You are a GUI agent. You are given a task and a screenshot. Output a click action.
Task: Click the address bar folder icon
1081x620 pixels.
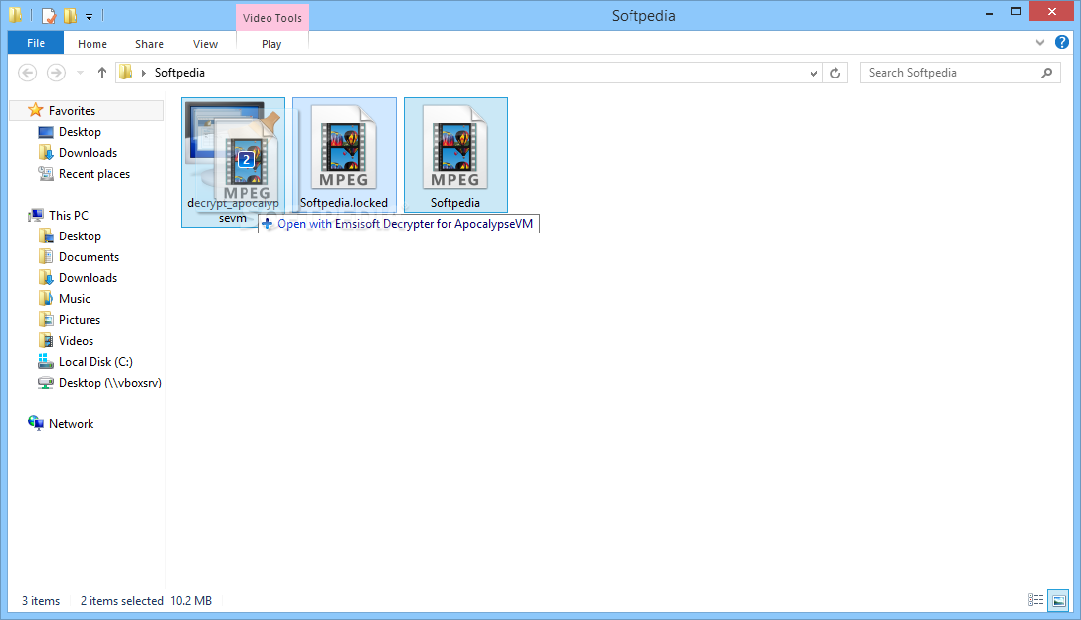(125, 72)
